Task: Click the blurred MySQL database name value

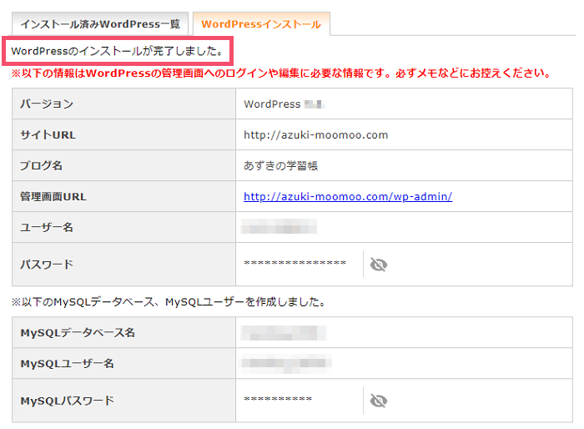Action: pyautogui.click(x=284, y=333)
